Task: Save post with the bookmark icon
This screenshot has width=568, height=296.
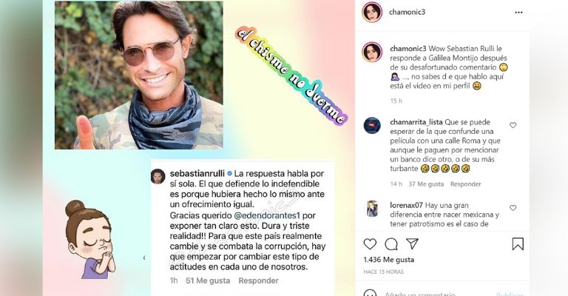Action: [518, 243]
